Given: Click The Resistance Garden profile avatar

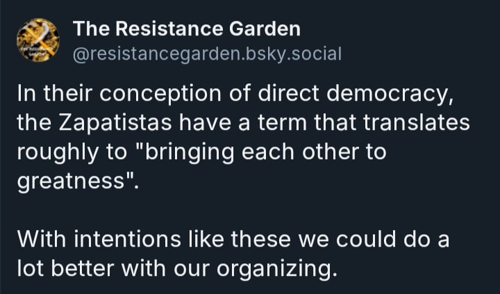Looking at the screenshot, I should [35, 38].
